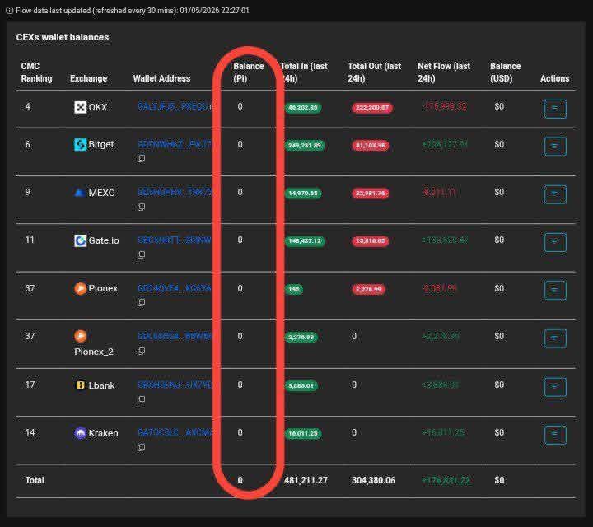Click the Exchange column header

coord(88,78)
